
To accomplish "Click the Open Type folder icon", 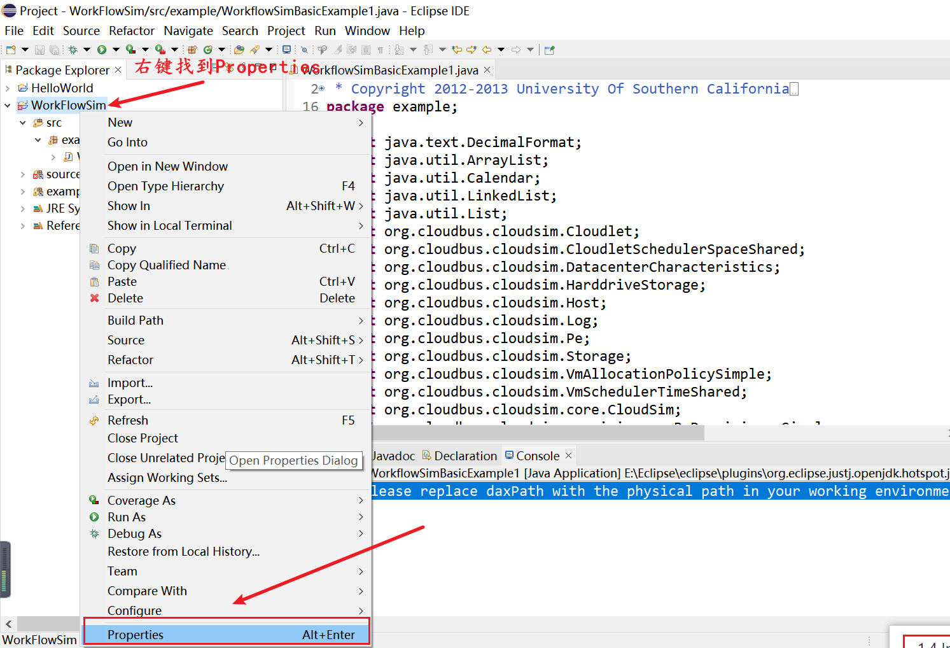I will 239,50.
